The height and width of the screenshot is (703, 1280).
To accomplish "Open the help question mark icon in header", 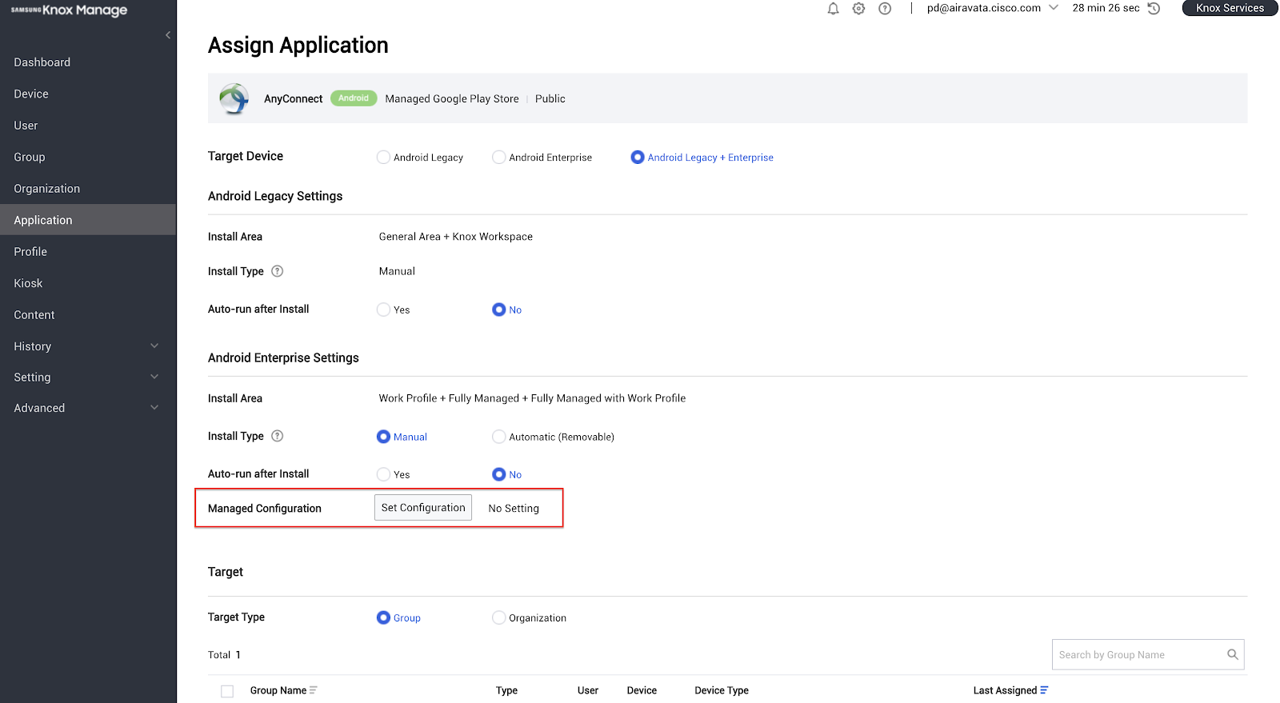I will 885,9.
